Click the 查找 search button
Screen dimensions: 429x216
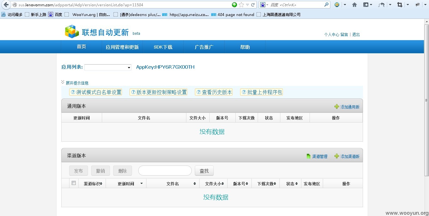coord(204,171)
